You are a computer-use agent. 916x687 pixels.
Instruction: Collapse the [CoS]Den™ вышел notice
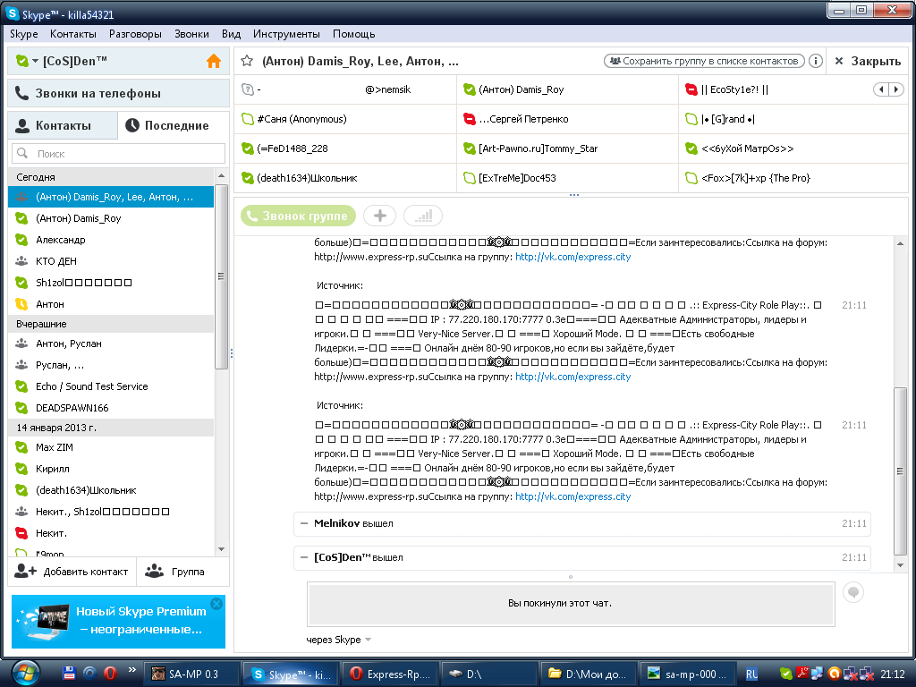pyautogui.click(x=304, y=557)
